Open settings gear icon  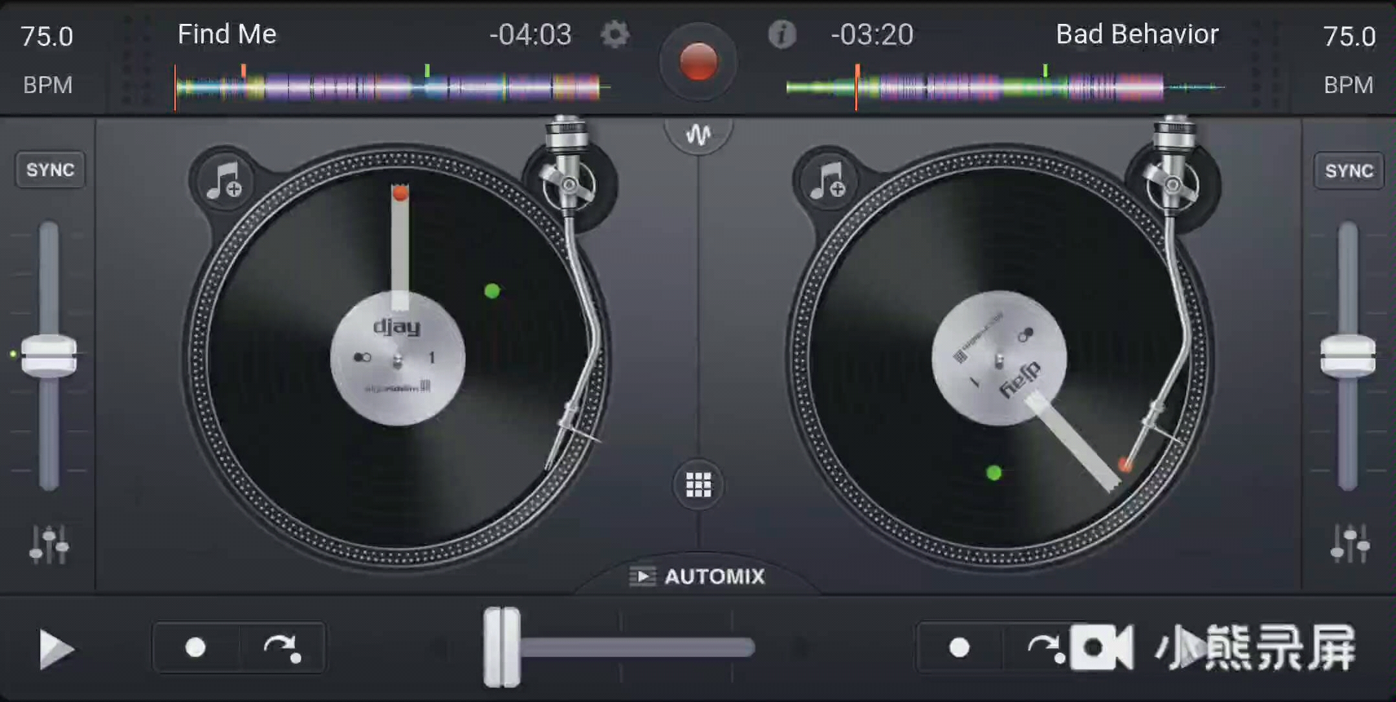[615, 34]
